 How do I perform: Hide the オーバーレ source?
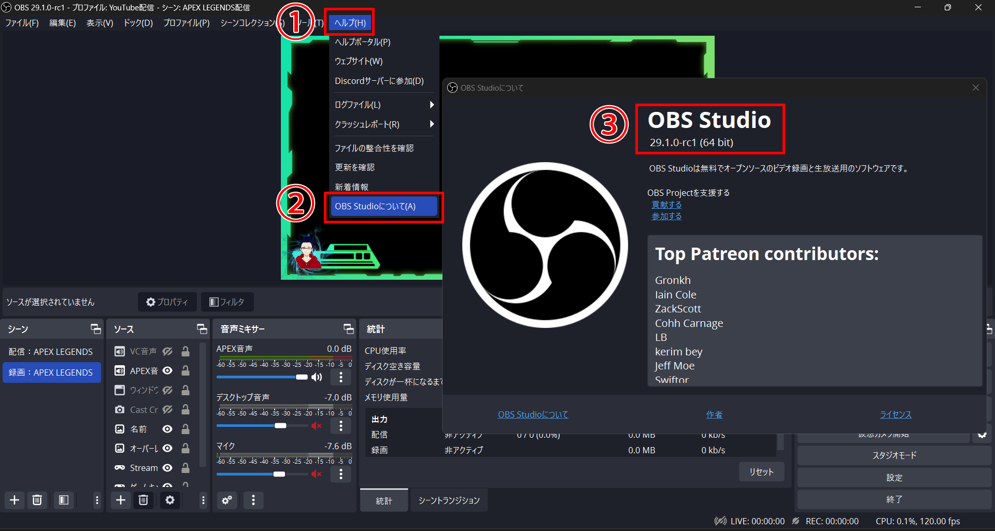167,448
